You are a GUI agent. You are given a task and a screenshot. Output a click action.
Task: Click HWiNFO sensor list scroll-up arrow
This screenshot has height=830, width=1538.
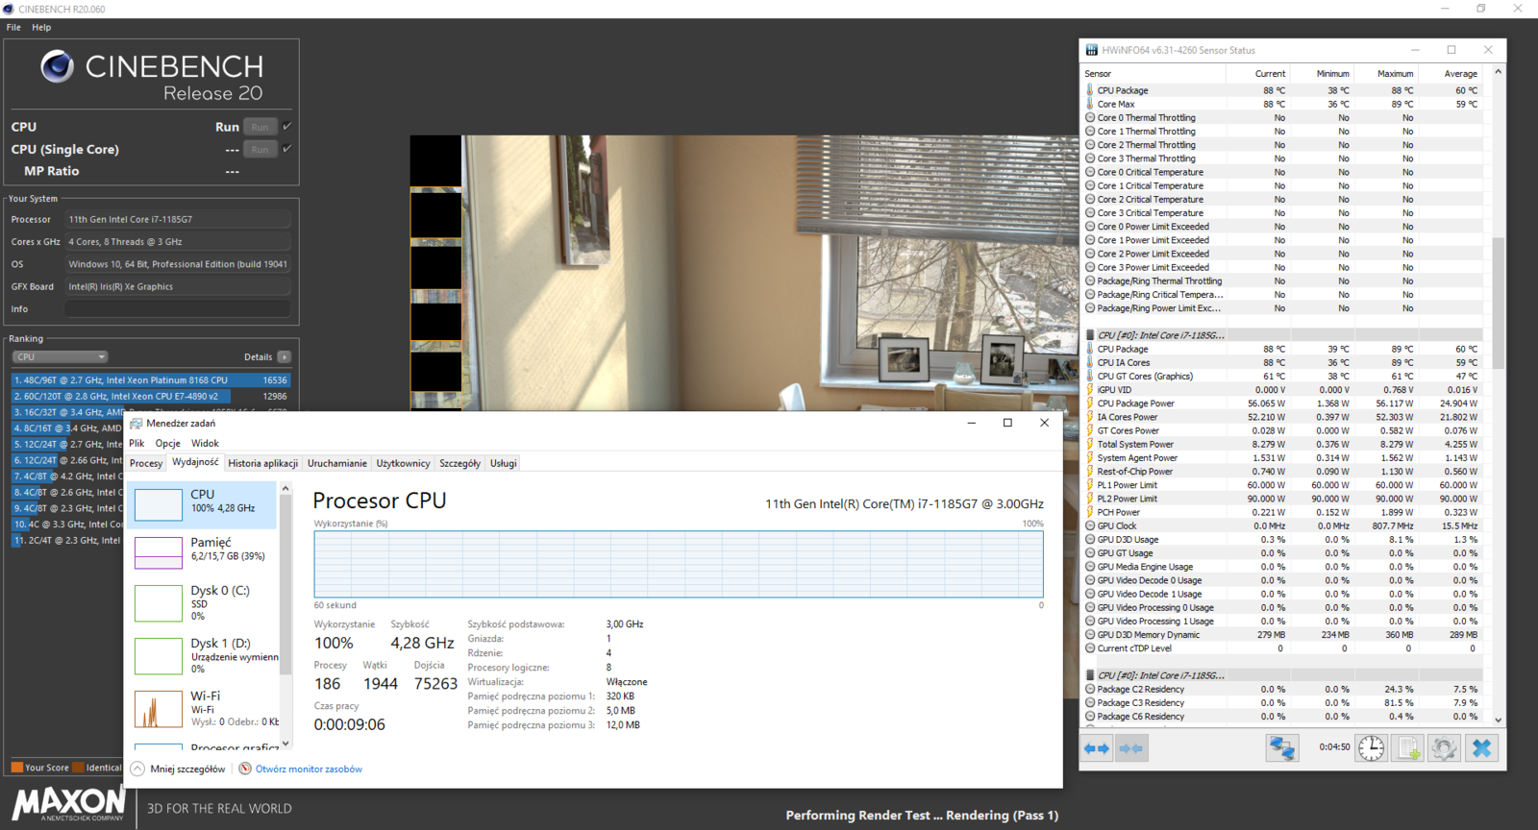click(1498, 73)
